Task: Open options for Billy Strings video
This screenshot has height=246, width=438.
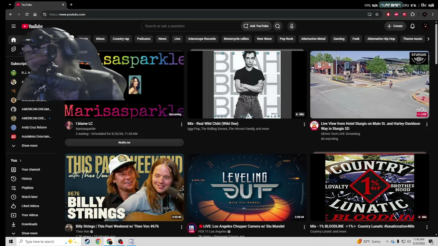Action: [181, 227]
